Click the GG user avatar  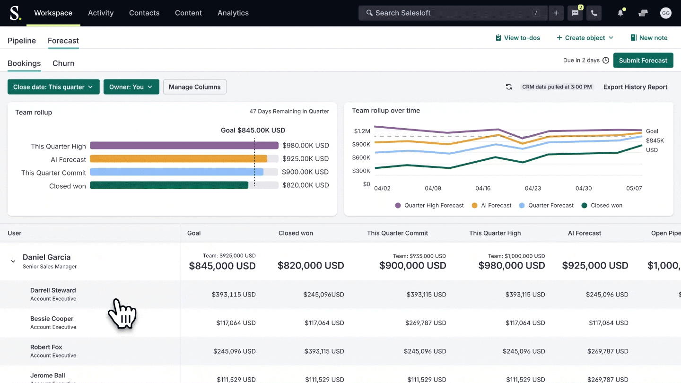pyautogui.click(x=665, y=13)
